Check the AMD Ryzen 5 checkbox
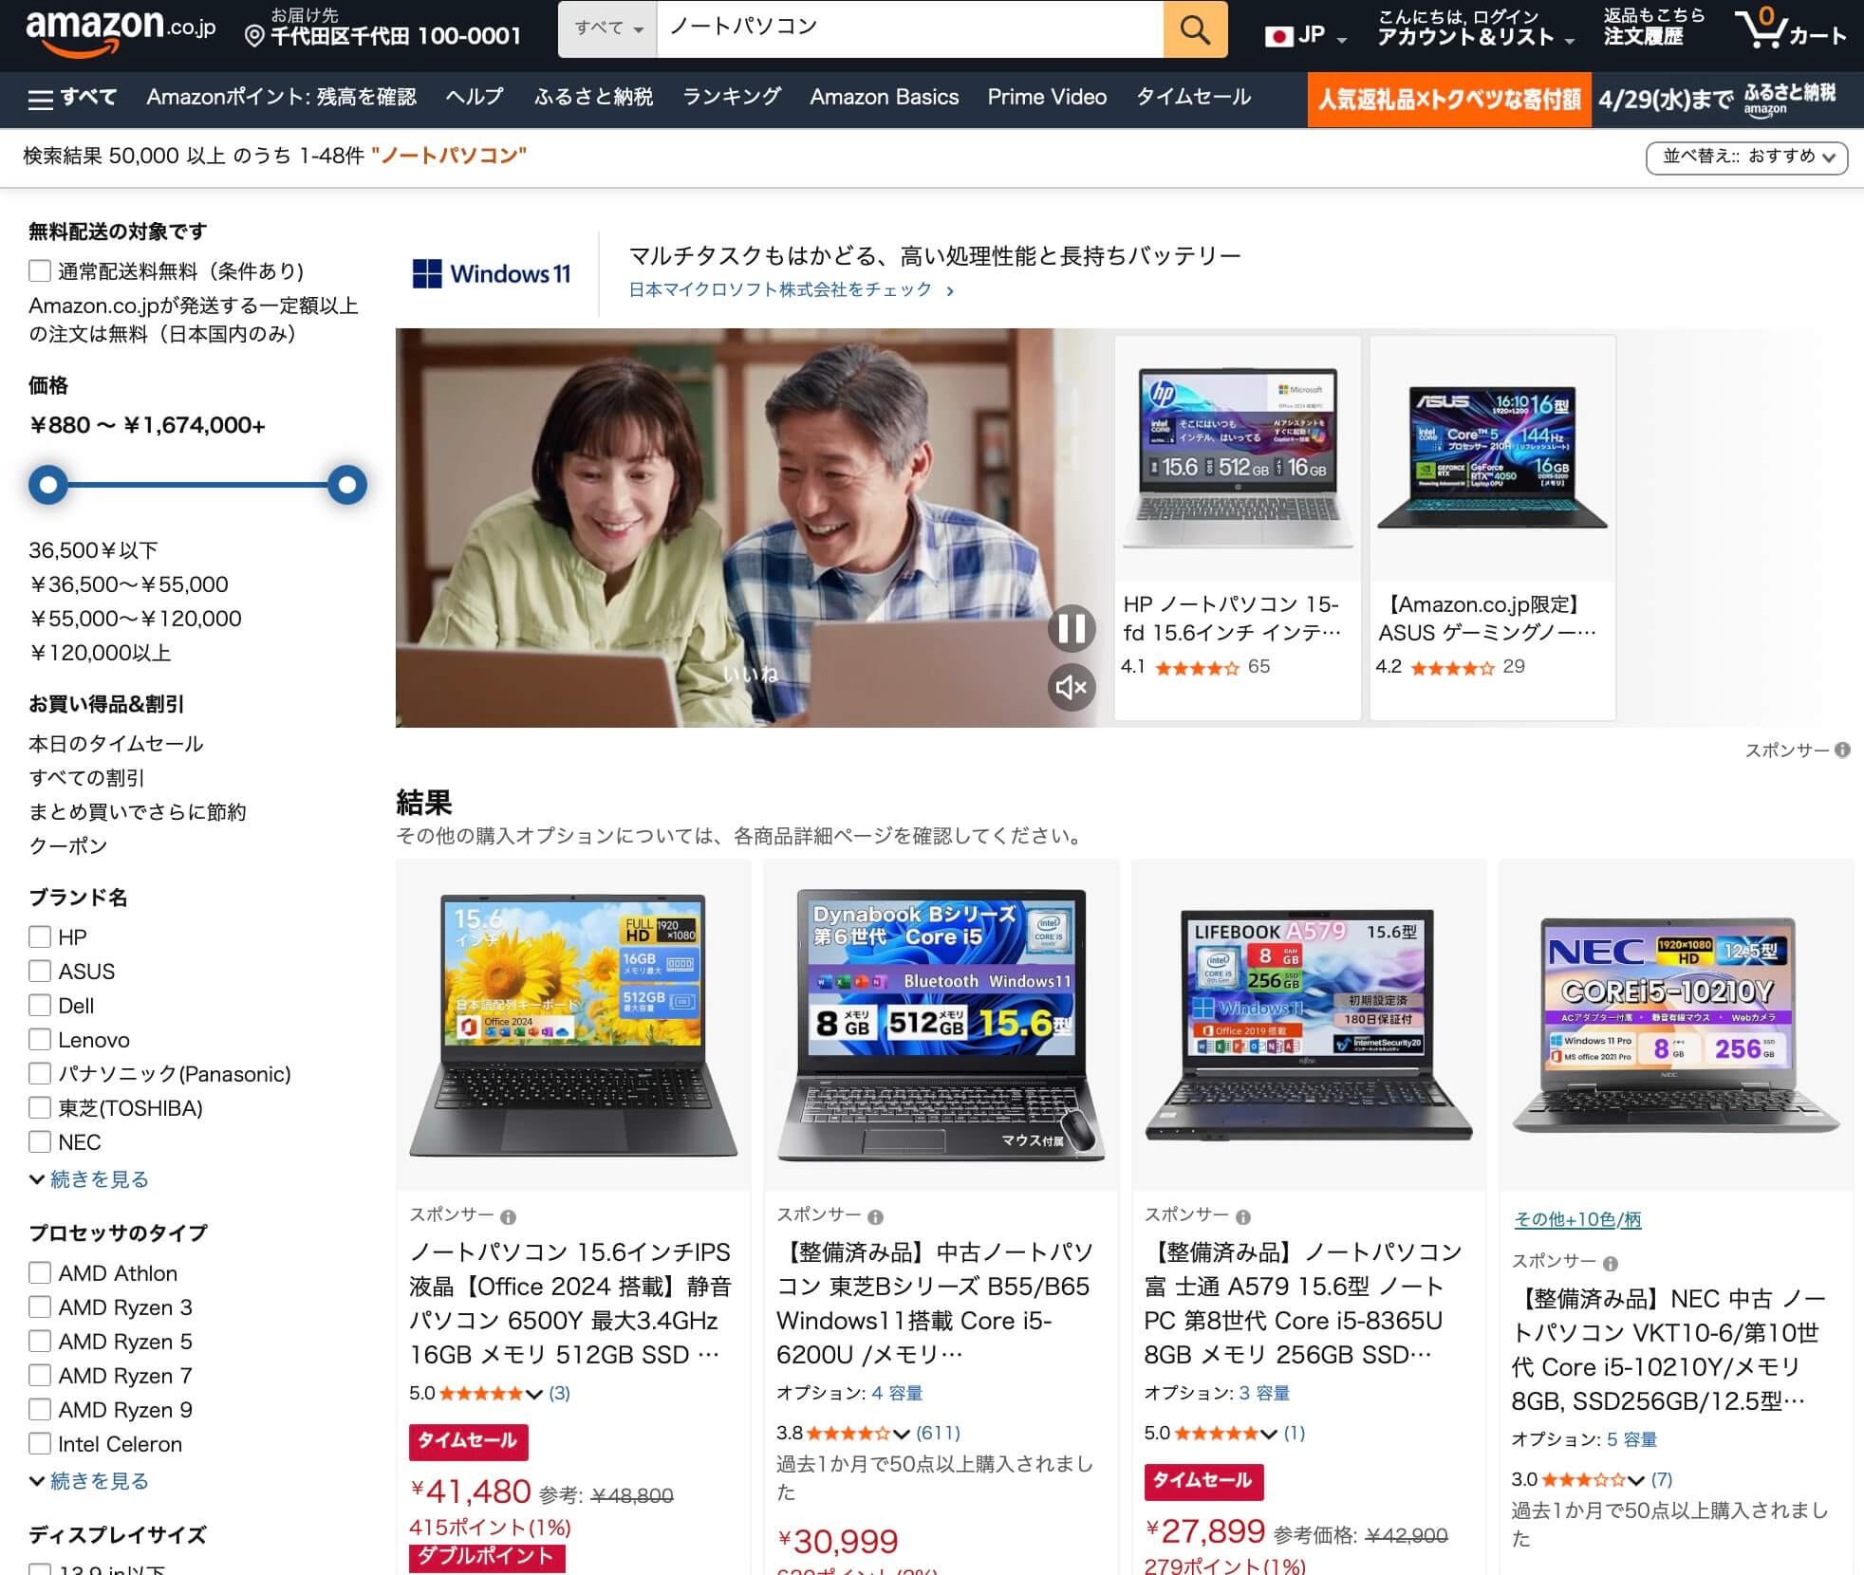The height and width of the screenshot is (1575, 1864). (x=40, y=1342)
